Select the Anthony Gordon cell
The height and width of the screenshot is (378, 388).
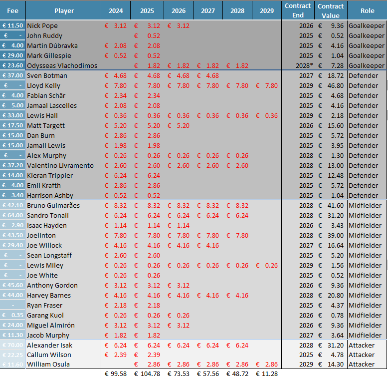click(63, 285)
